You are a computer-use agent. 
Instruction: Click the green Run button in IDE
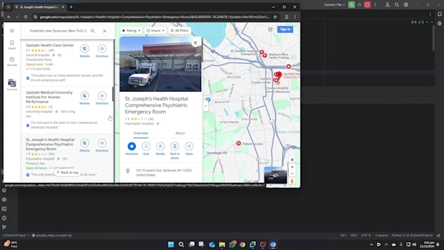coord(351,5)
